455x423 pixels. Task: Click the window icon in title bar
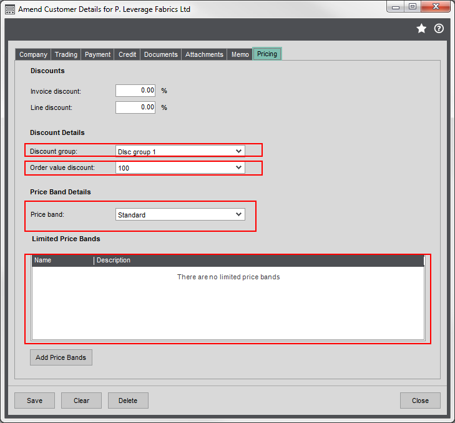[x=10, y=9]
